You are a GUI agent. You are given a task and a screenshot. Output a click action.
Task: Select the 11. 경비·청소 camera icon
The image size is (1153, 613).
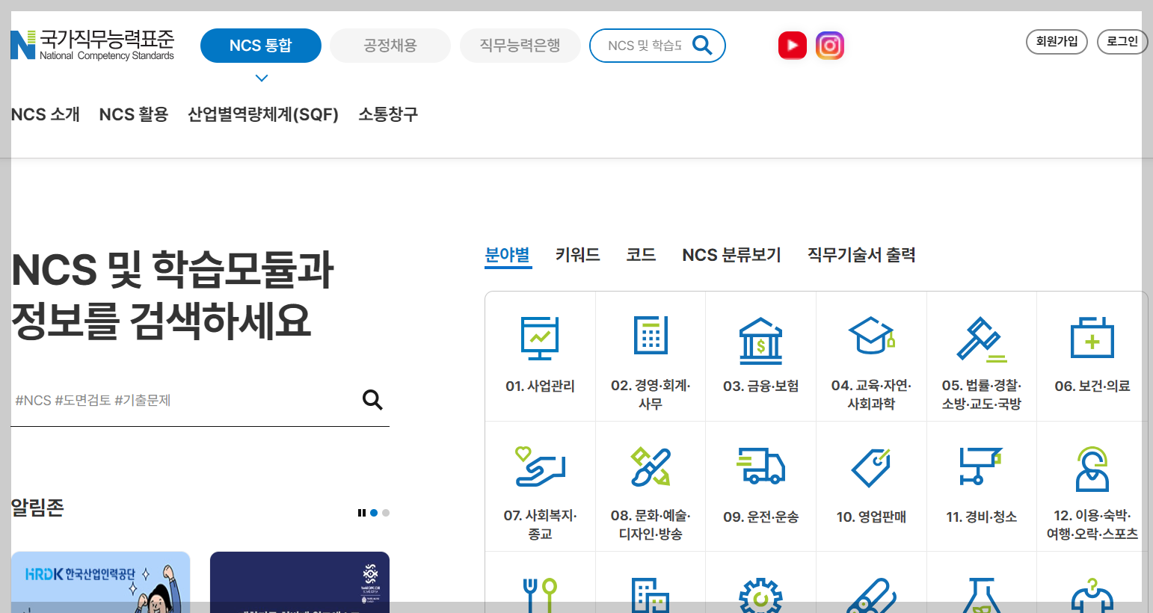981,466
